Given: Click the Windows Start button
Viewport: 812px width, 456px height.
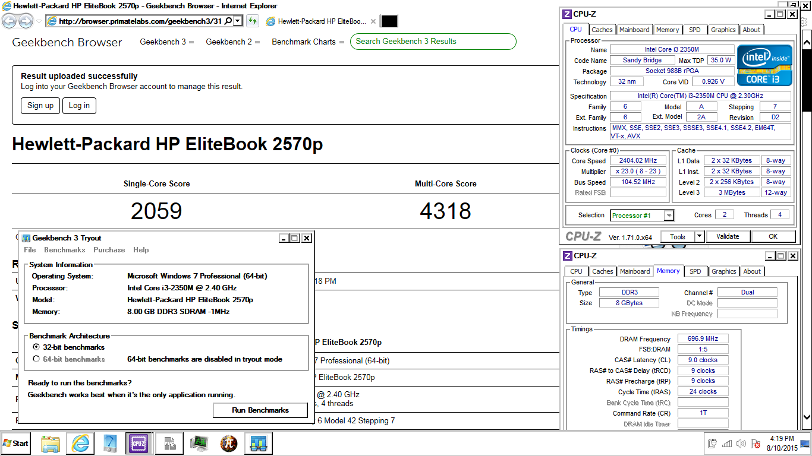Looking at the screenshot, I should (x=16, y=444).
